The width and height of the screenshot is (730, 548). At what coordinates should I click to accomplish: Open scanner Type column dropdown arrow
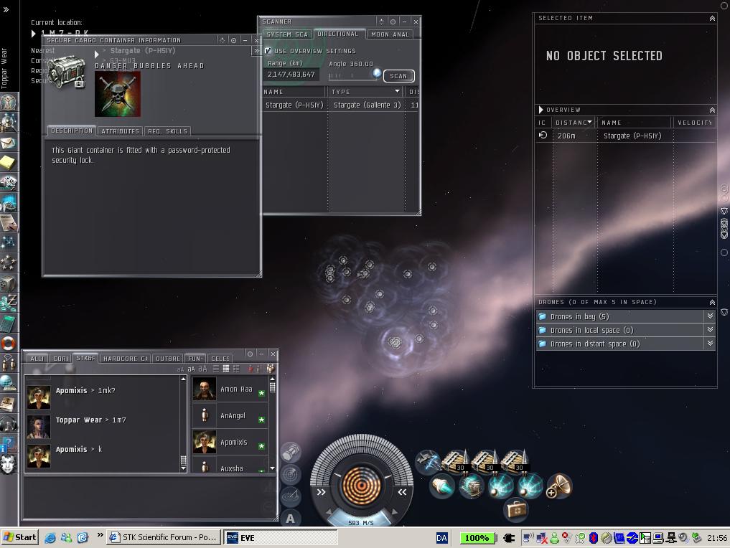tap(397, 91)
